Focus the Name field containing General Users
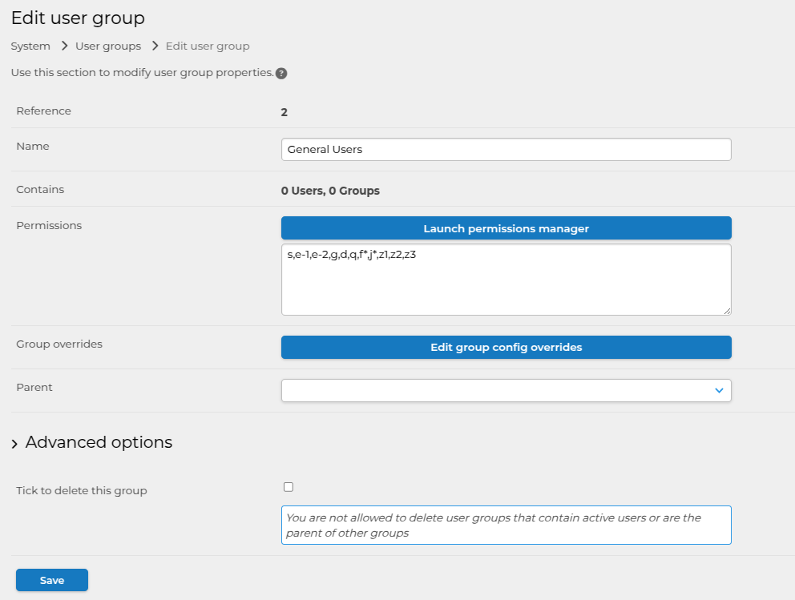The width and height of the screenshot is (795, 600). pyautogui.click(x=506, y=150)
